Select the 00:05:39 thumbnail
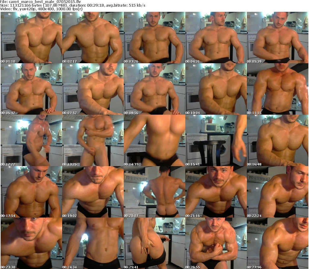Image resolution: width=309 pixels, height=269 pixels. pos(278,38)
